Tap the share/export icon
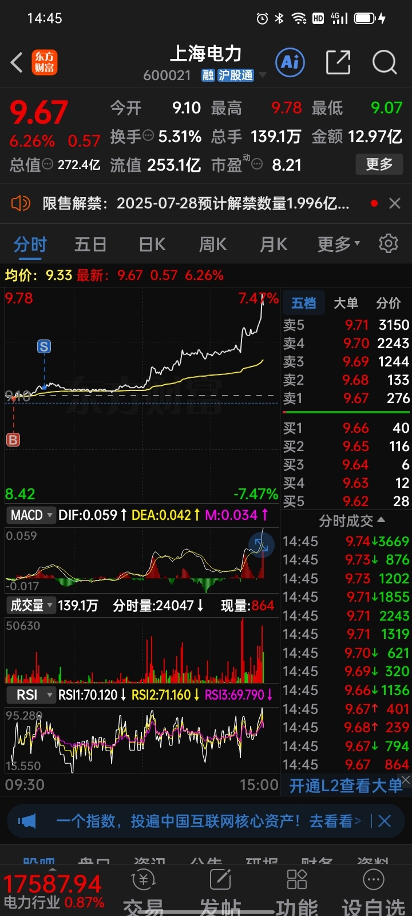Screen dimensions: 412x916 tap(338, 62)
